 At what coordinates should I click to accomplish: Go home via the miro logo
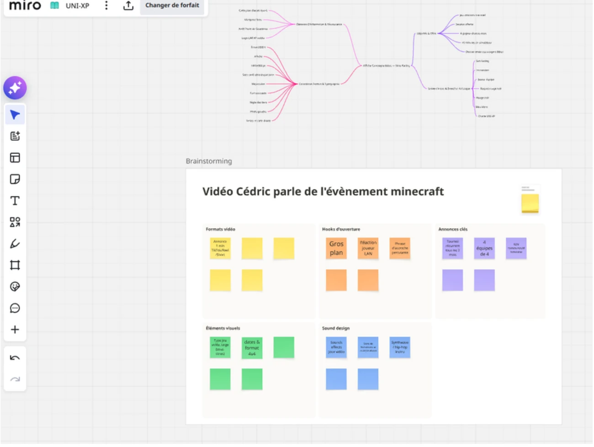pos(25,5)
